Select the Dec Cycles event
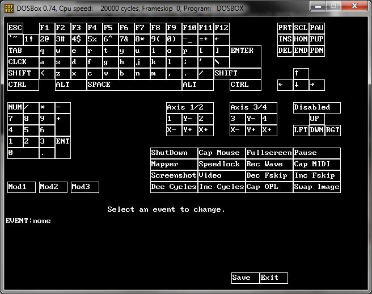 click(174, 187)
